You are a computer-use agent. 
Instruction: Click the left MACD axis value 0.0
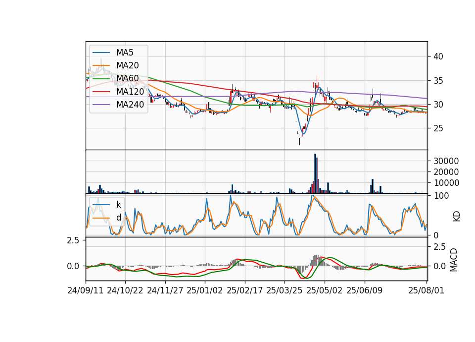(x=73, y=266)
